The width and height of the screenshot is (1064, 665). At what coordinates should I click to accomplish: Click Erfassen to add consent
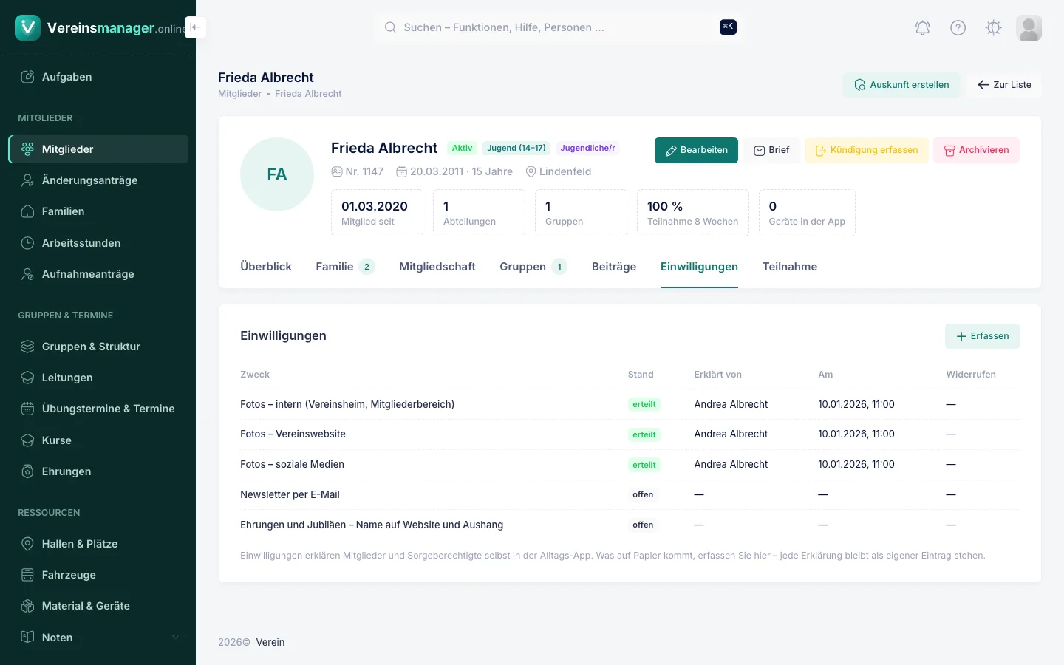coord(982,336)
